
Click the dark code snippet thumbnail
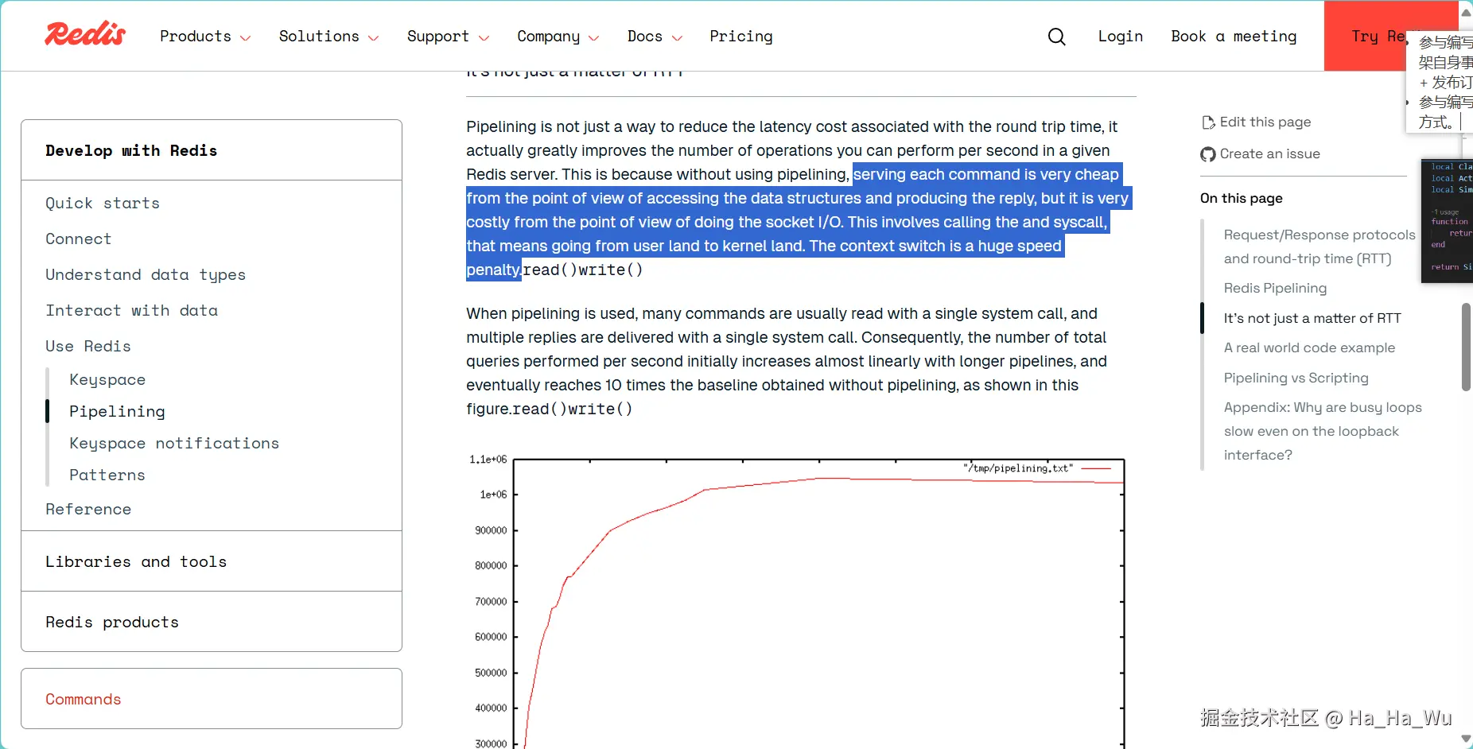tap(1447, 220)
